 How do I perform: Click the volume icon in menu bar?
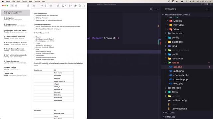pyautogui.click(x=177, y=1)
